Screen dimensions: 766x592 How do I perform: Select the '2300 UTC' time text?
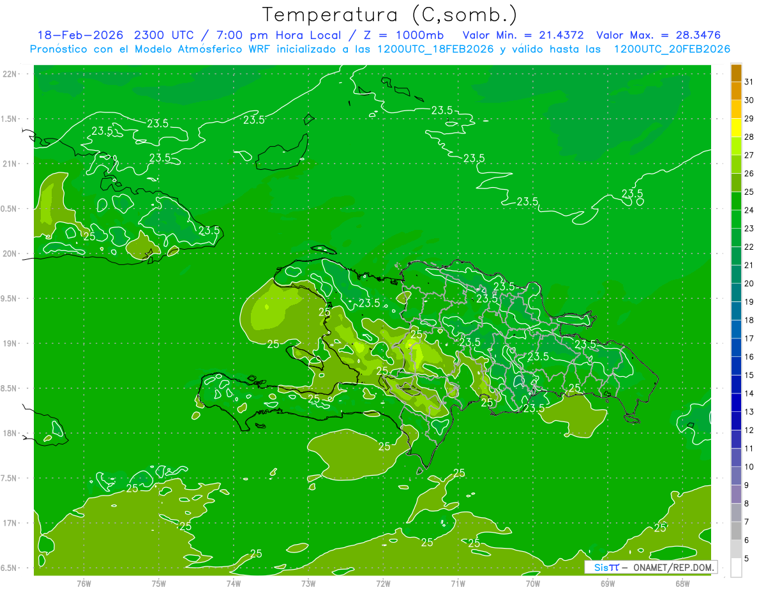[163, 35]
